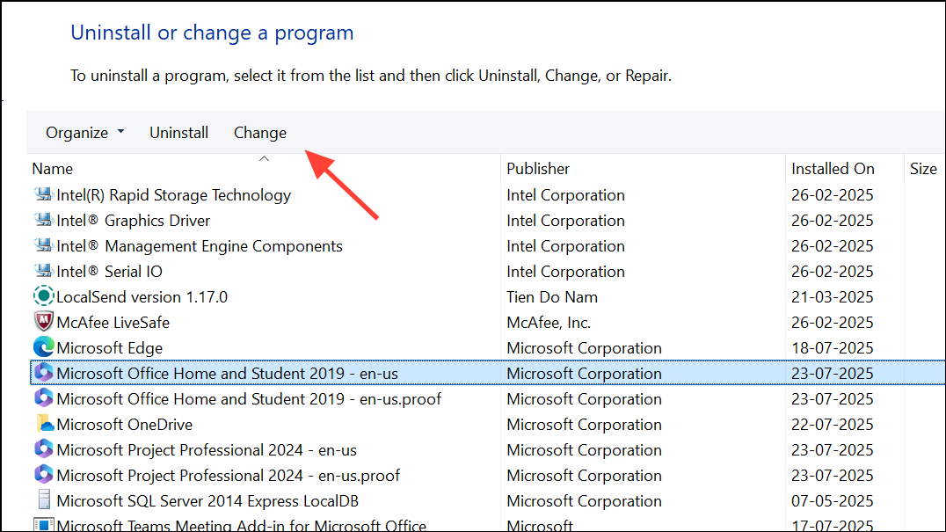Screen dimensions: 946x532
Task: Click the Microsoft Office Home and Student icon
Action: tap(43, 373)
